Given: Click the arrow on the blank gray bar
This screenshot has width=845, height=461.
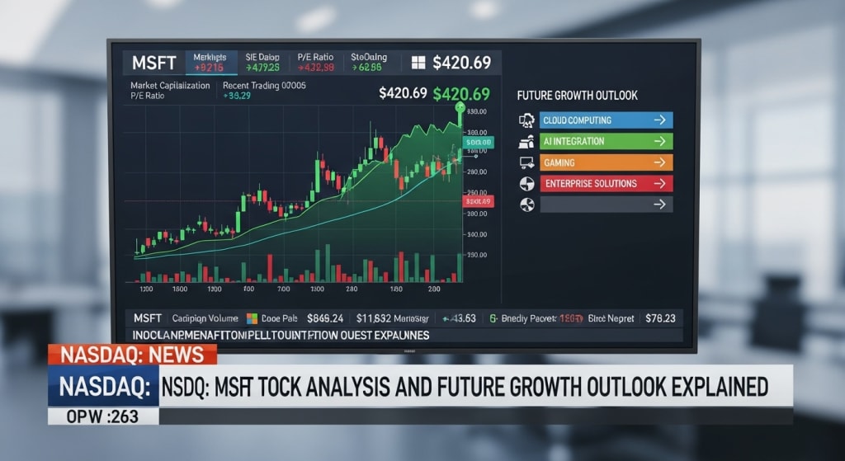Looking at the screenshot, I should pyautogui.click(x=659, y=205).
